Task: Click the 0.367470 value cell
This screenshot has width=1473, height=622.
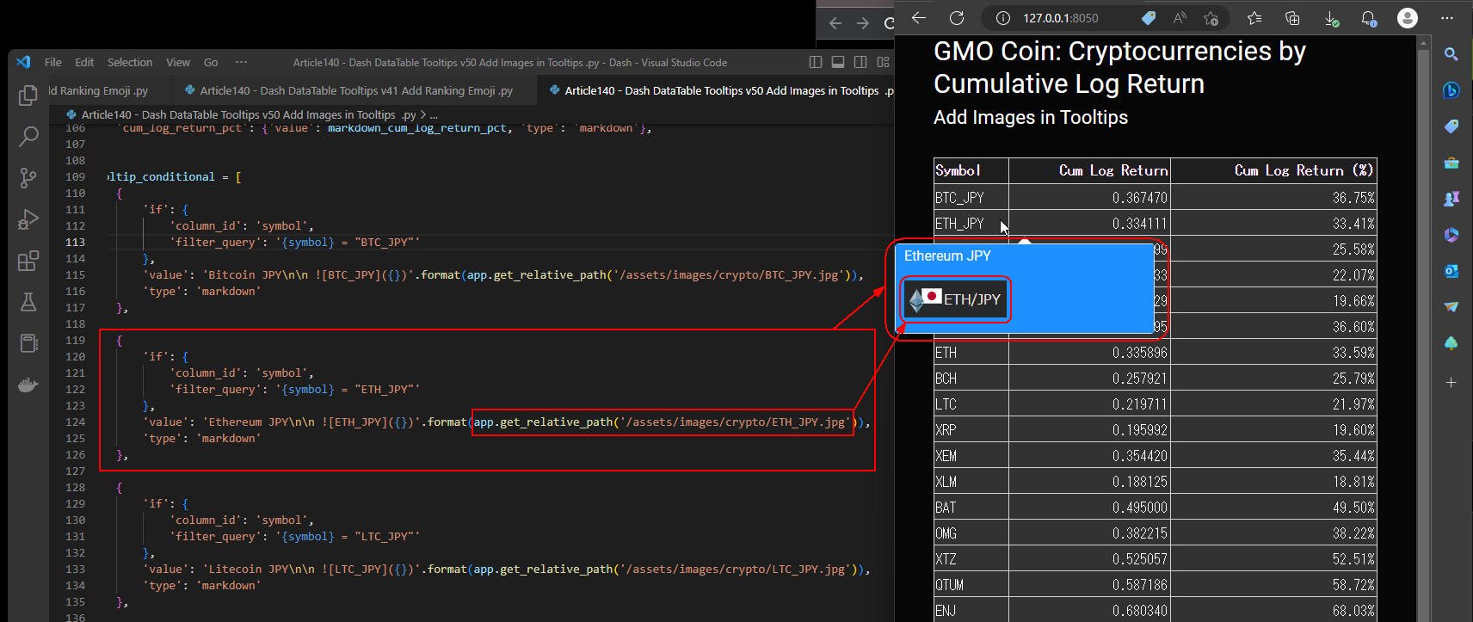Action: click(1090, 197)
